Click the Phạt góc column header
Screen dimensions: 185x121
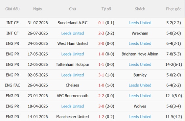click(x=173, y=9)
